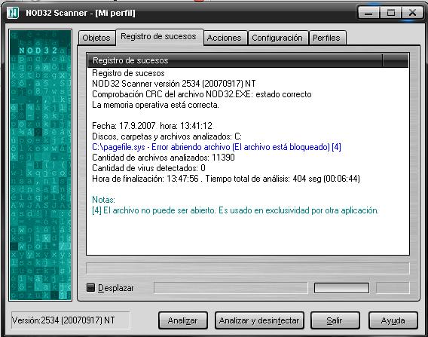Close the NOD32 Scanner window
The width and height of the screenshot is (428, 337).
[412, 13]
